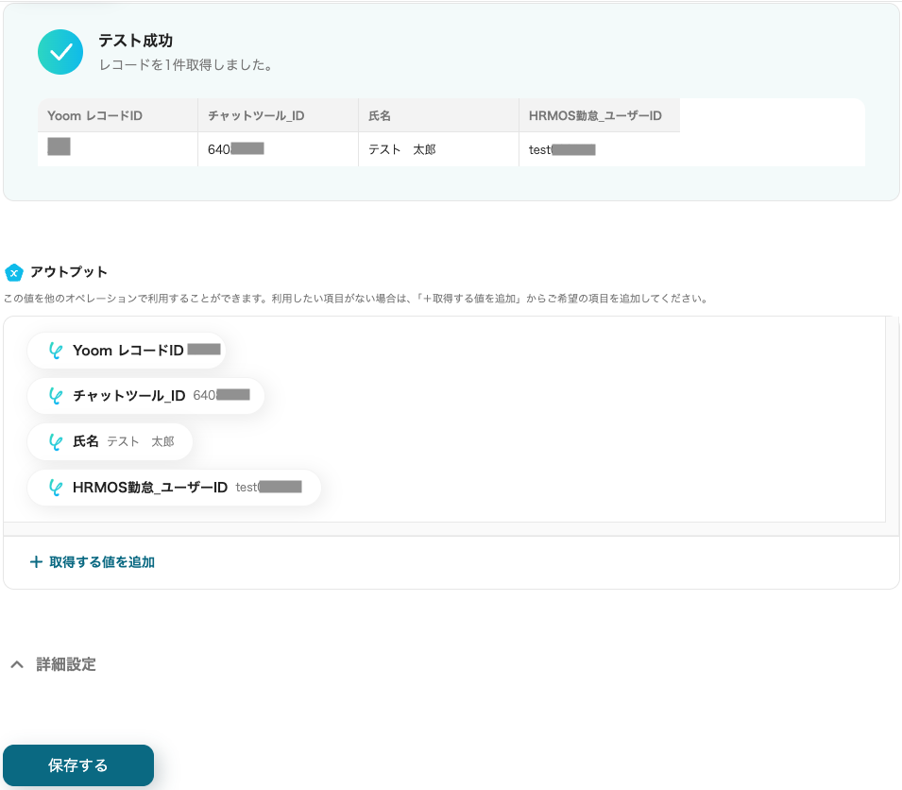Select the 氏名 output chip
This screenshot has height=790, width=902.
110,441
